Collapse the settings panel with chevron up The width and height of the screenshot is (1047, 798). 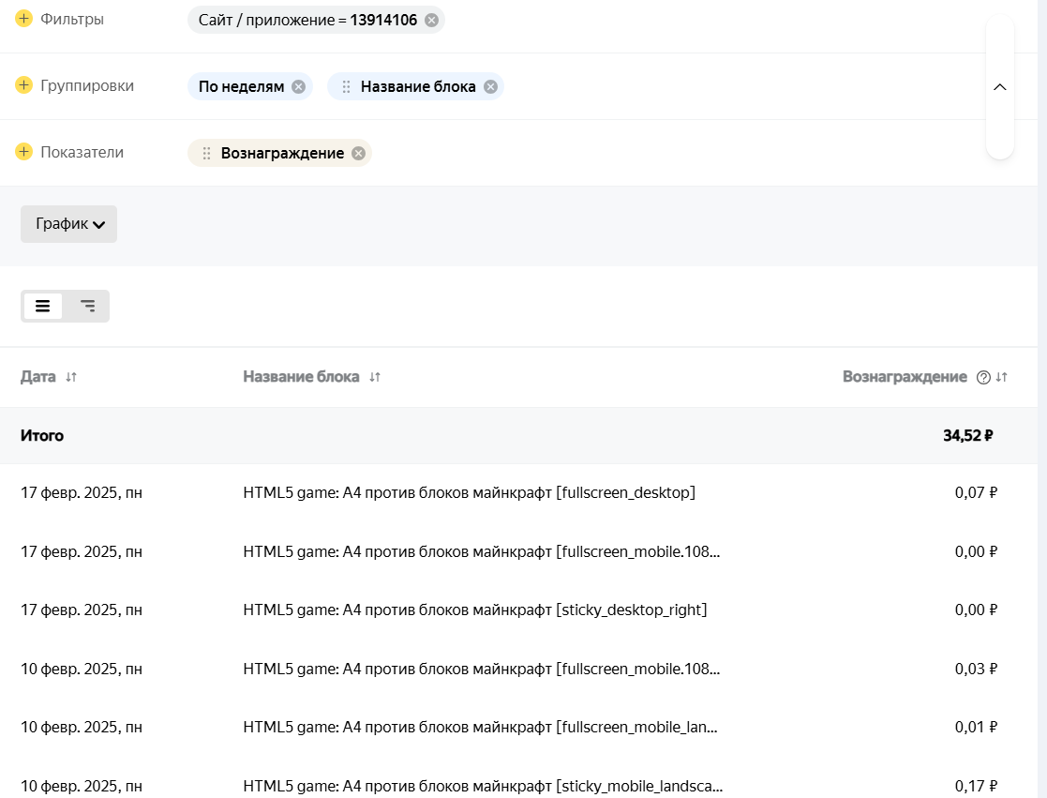[999, 86]
